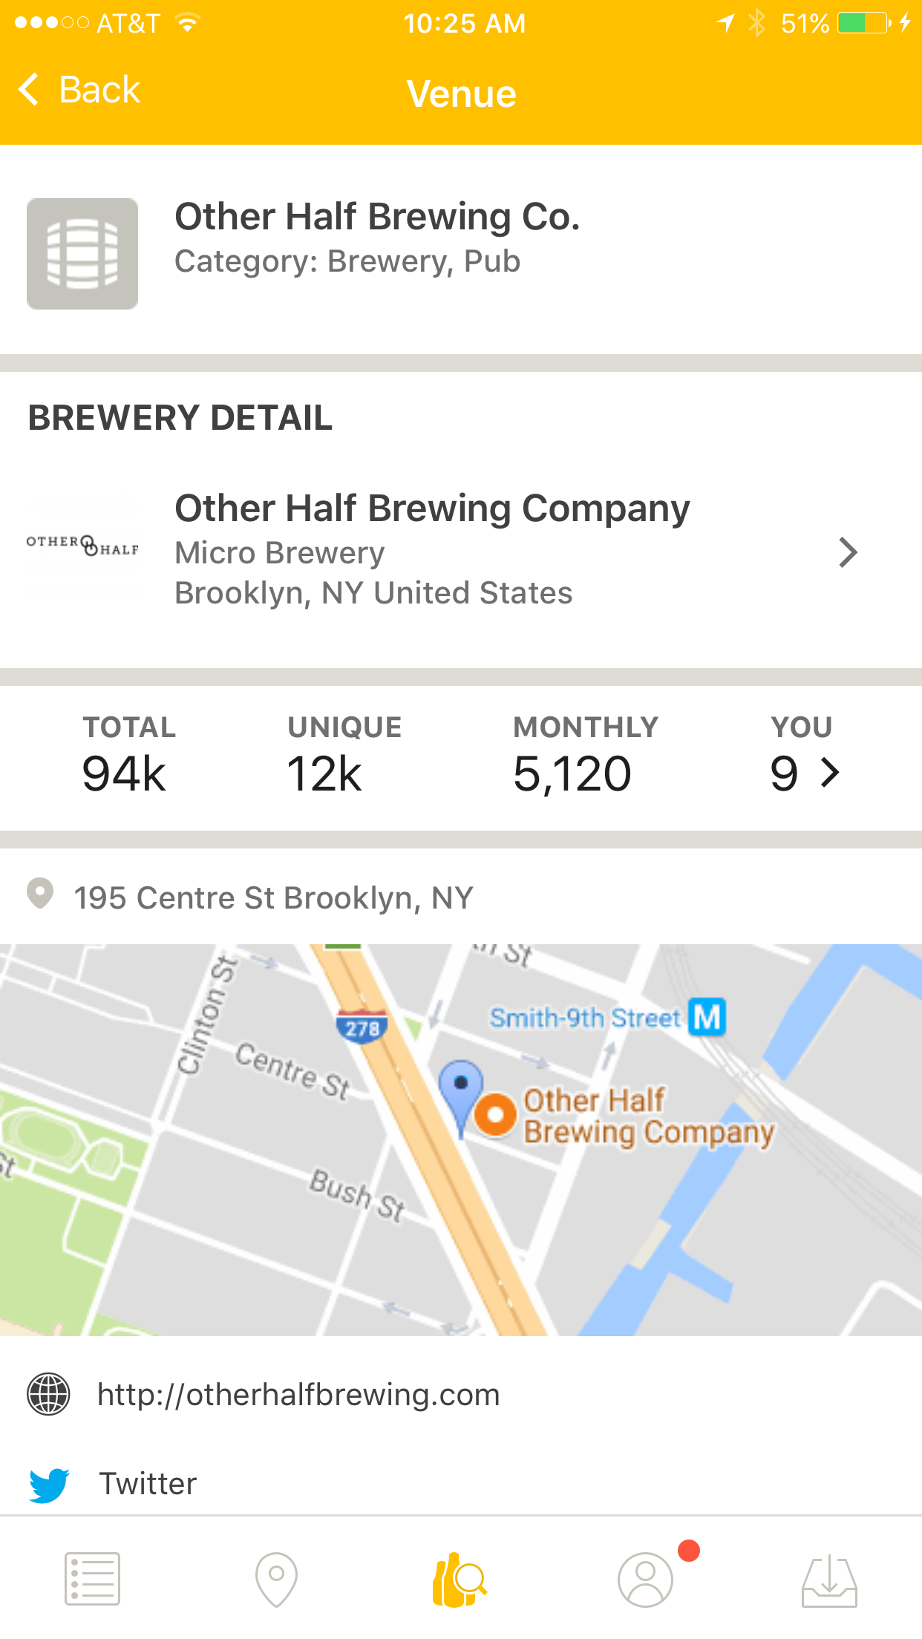Tap the globe website icon
This screenshot has width=922, height=1639.
[49, 1394]
